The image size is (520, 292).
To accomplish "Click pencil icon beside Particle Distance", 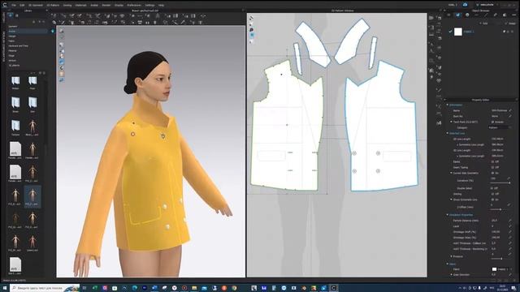I will (510, 220).
